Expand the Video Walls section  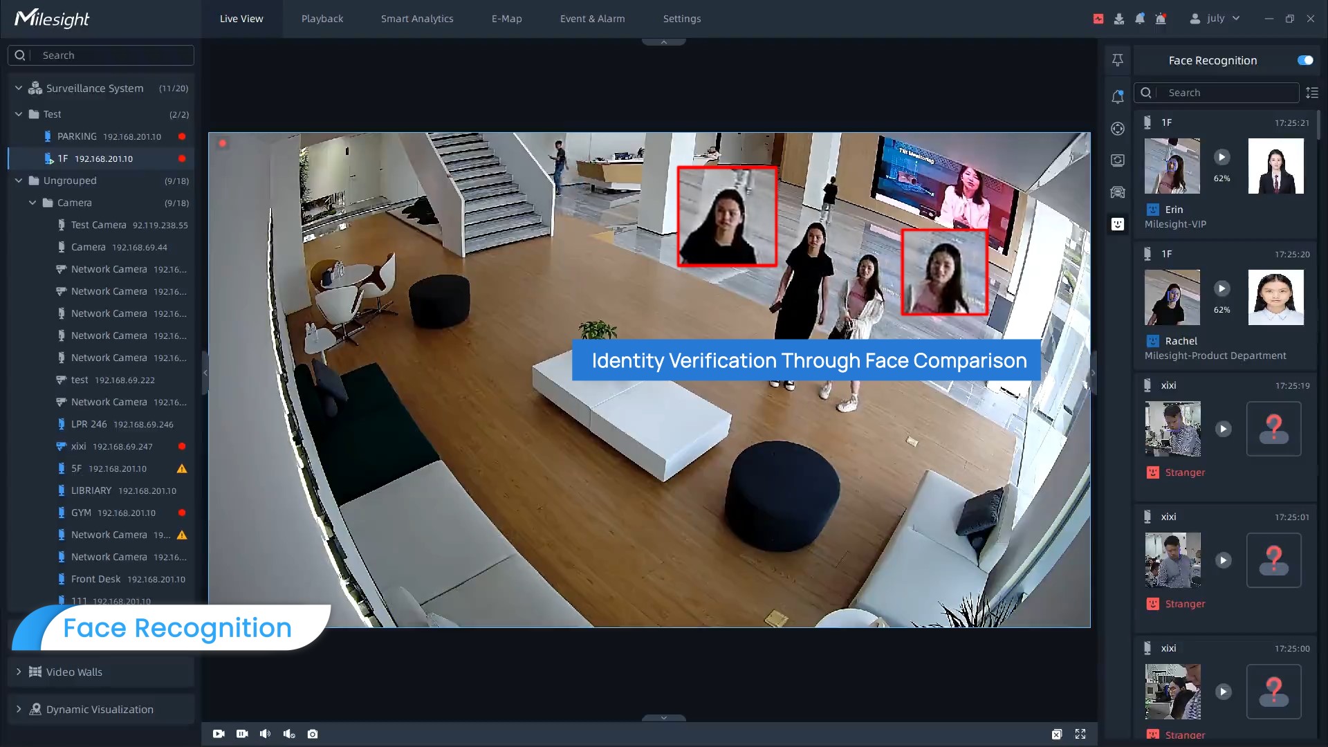(x=19, y=672)
